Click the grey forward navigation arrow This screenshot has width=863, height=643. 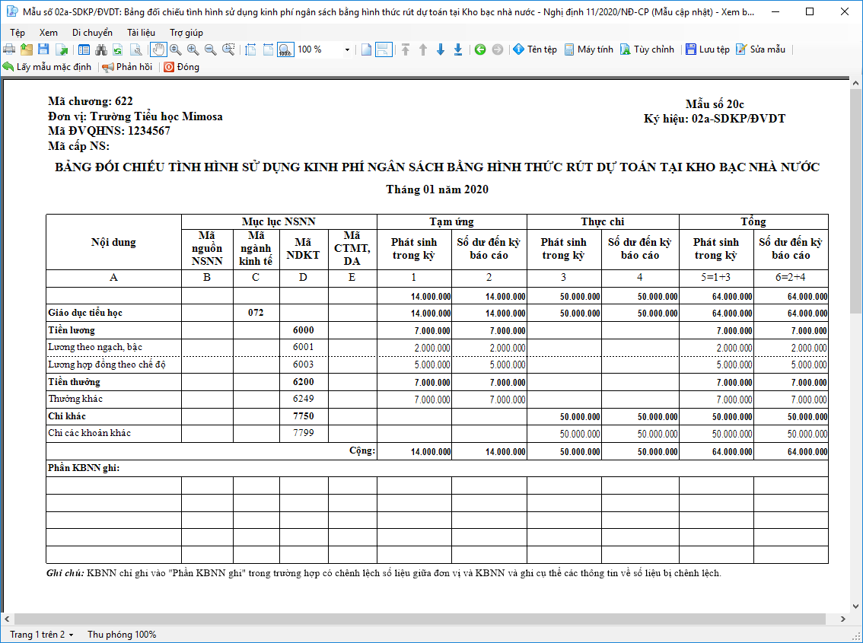pyautogui.click(x=498, y=49)
